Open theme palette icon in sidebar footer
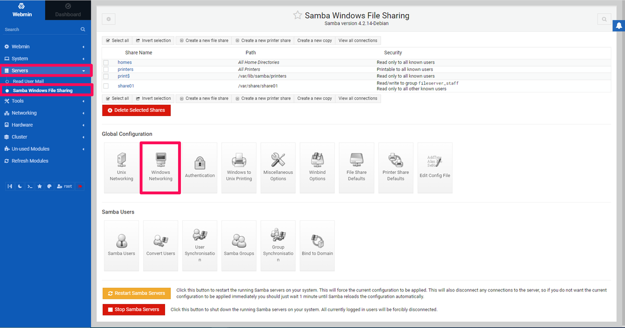Image resolution: width=625 pixels, height=328 pixels. (x=49, y=186)
